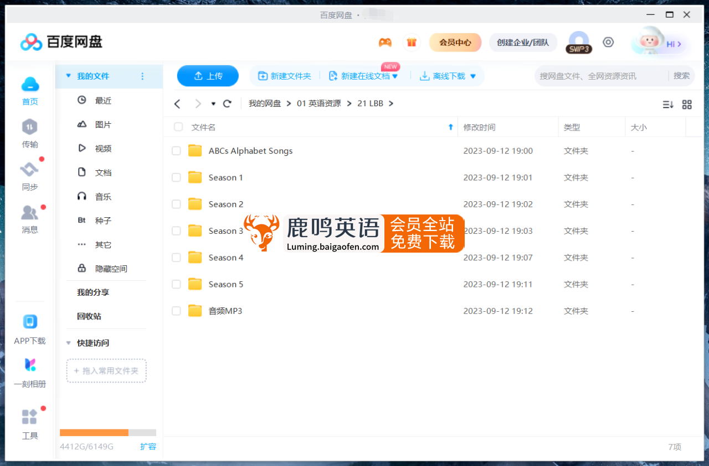Click the 上传 upload button

pyautogui.click(x=208, y=76)
